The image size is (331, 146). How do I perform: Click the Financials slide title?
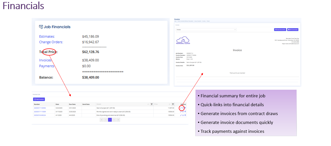(x=23, y=6)
